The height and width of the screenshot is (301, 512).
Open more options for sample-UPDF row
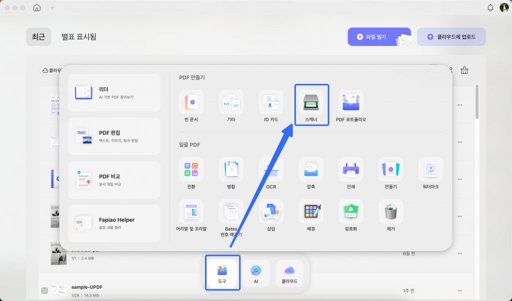(460, 291)
